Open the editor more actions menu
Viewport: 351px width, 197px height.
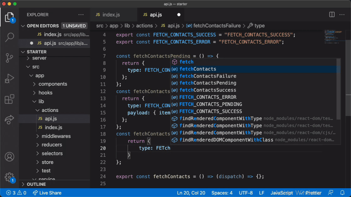point(342,15)
